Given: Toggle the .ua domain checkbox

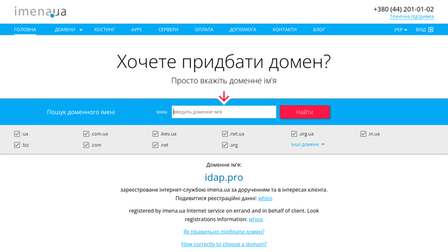Looking at the screenshot, I should point(17,134).
